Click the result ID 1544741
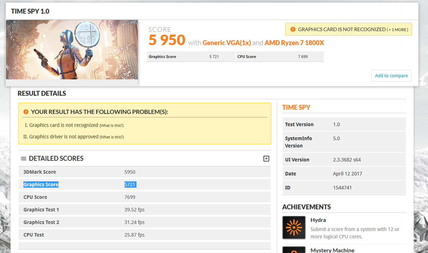This screenshot has height=253, width=428. click(x=342, y=188)
